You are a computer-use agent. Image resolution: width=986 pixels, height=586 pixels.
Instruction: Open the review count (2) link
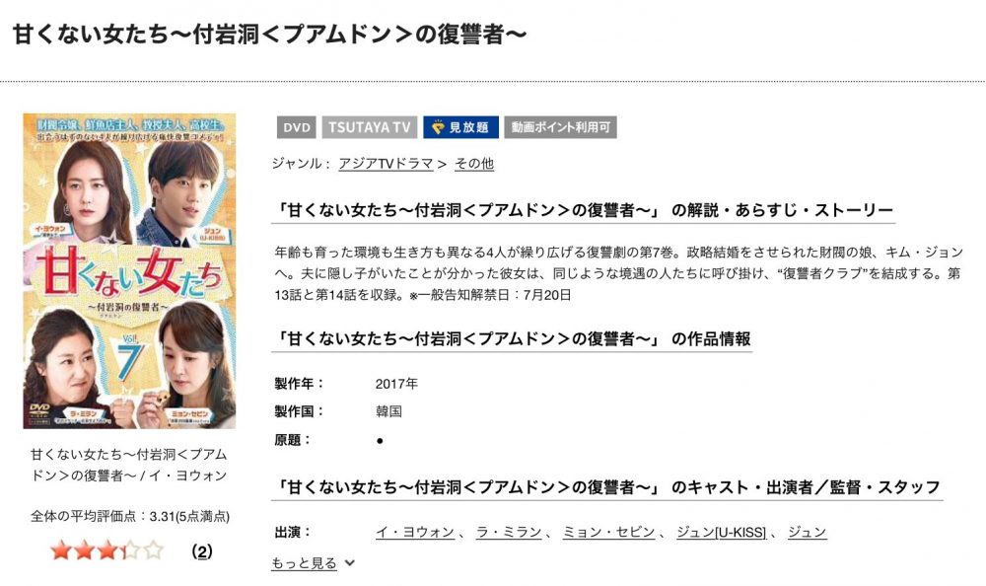[x=202, y=552]
